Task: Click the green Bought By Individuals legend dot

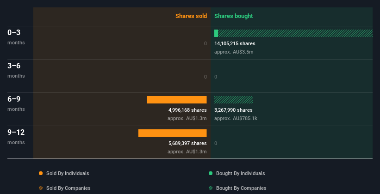Action: click(211, 173)
